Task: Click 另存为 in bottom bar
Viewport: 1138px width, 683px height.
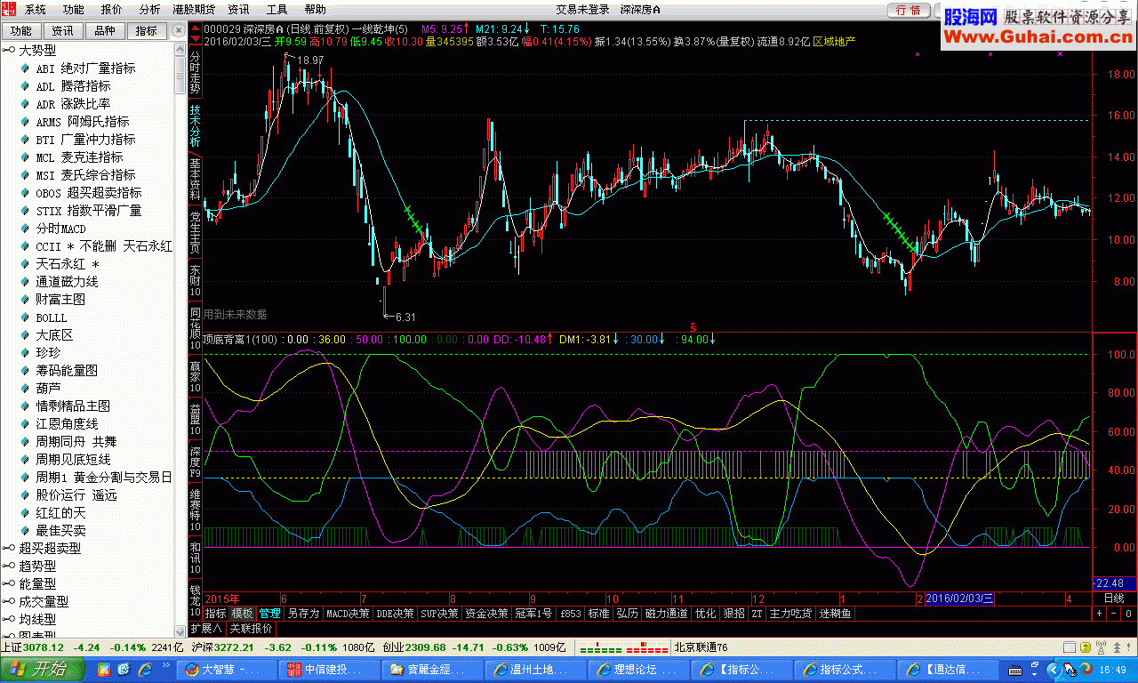Action: [303, 614]
